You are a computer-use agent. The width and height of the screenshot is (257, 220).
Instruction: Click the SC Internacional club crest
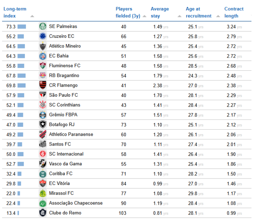click(43, 154)
